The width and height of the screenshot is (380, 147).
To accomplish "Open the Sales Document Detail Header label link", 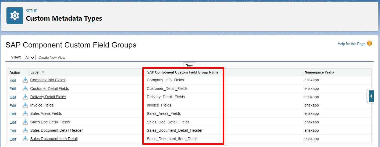I will coord(56,130).
